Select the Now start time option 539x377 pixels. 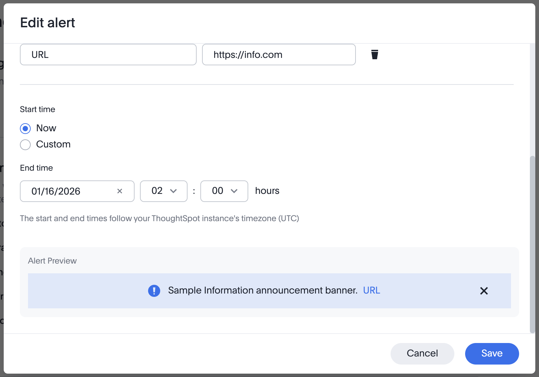click(x=25, y=129)
